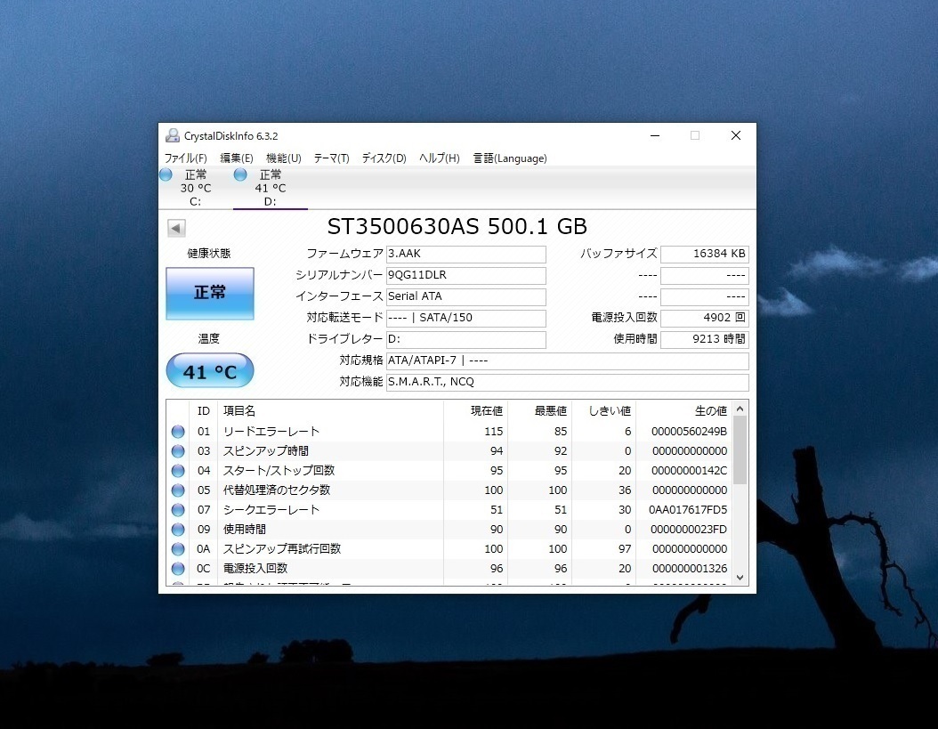Click the 41 °C temperature badge

tap(209, 370)
